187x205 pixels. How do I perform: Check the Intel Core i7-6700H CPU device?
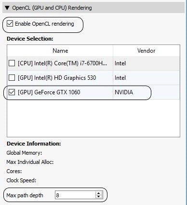12,63
